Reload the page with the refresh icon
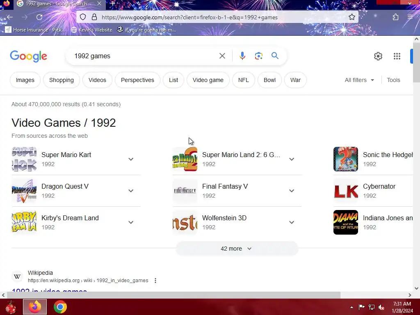Viewport: 420px width, 315px height. click(x=39, y=17)
